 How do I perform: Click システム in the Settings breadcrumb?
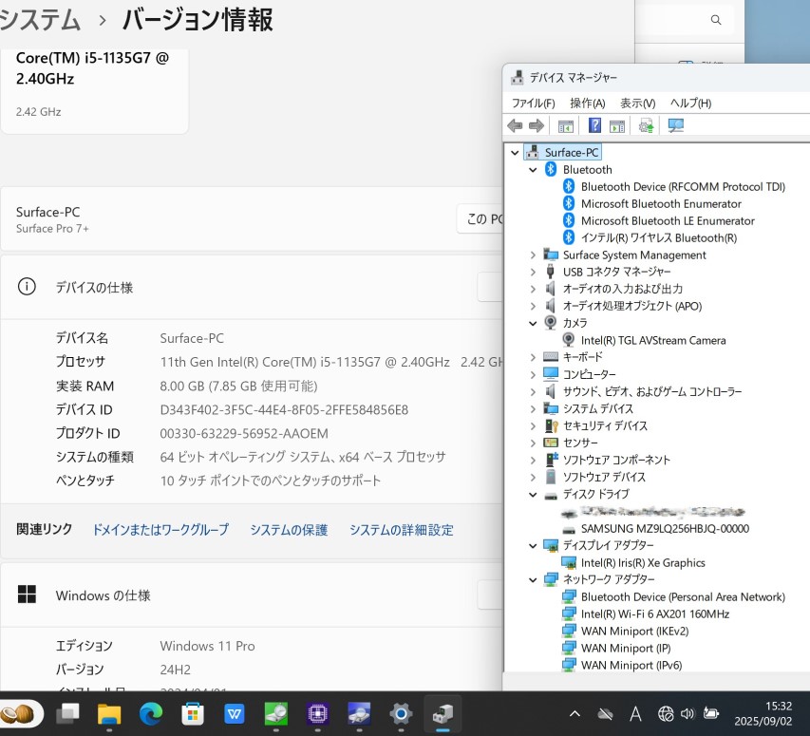pos(40,20)
